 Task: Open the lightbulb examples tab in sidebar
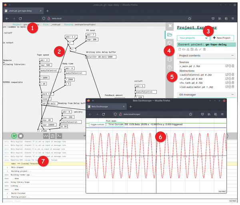point(170,43)
